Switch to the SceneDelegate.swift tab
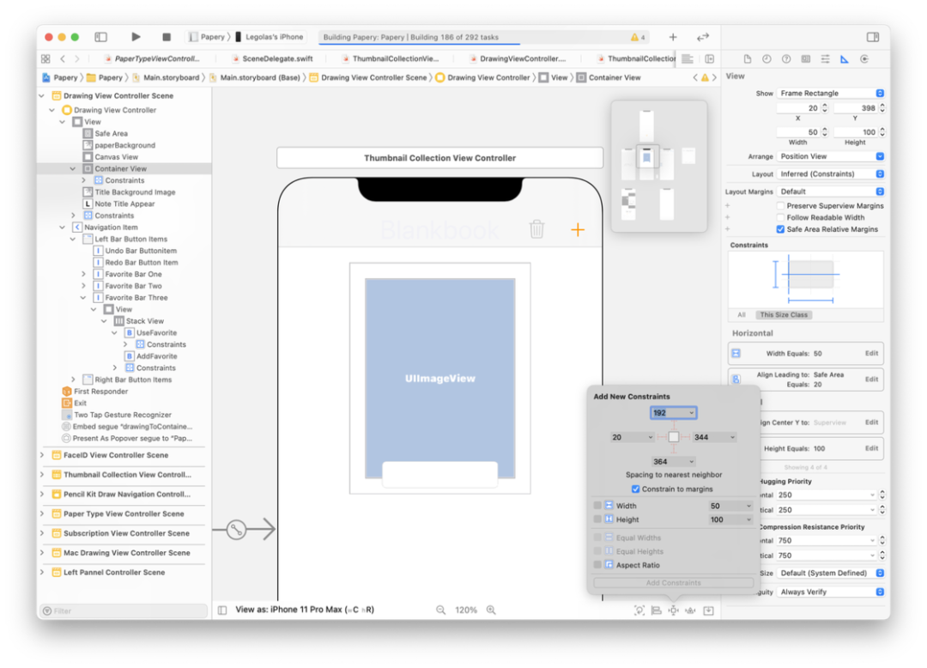 click(272, 58)
